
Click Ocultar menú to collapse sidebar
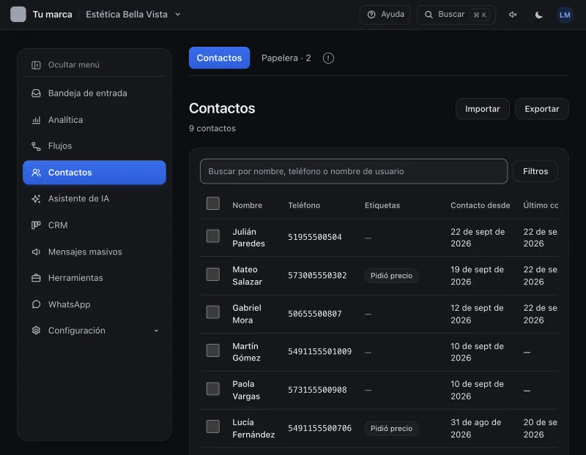[94, 65]
